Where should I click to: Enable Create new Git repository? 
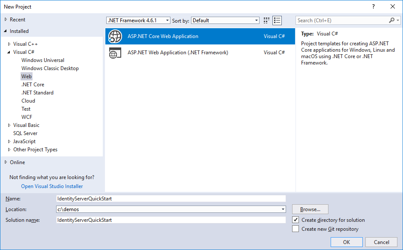pos(296,229)
